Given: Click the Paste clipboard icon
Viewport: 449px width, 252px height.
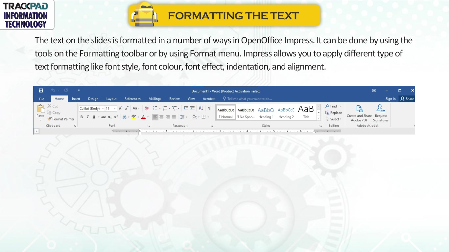Looking at the screenshot, I should coord(41,109).
